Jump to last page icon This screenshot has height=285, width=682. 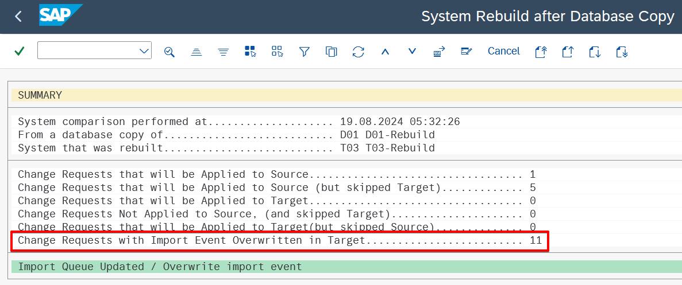tap(622, 52)
